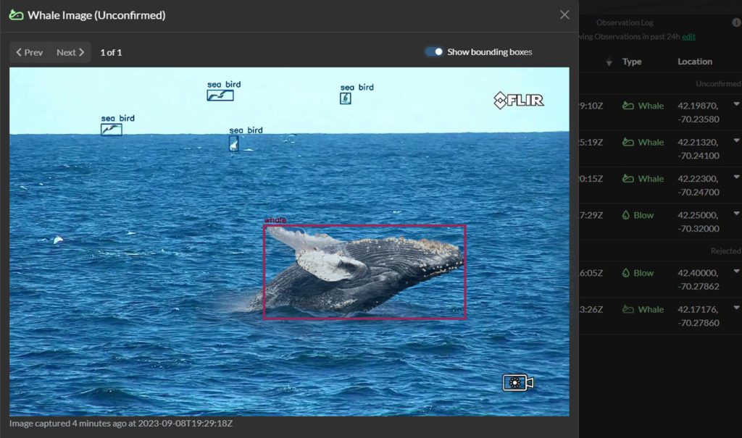742x438 pixels.
Task: Click the blow droplet icon for rejected observation 42.40000
Action: (x=627, y=273)
